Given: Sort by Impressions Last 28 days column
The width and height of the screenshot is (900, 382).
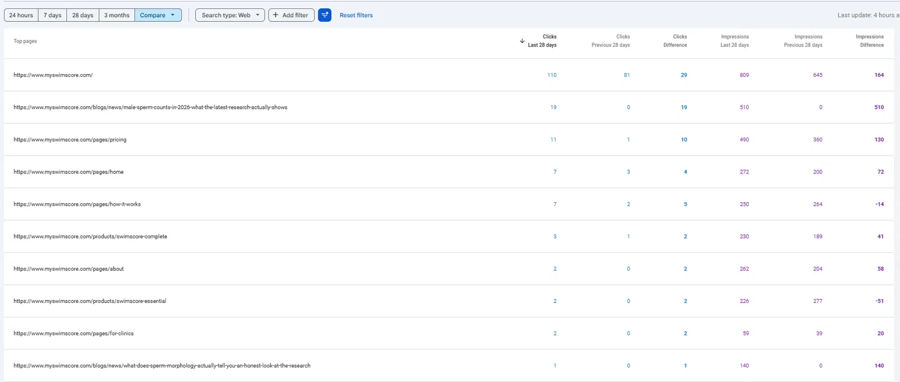Looking at the screenshot, I should coord(735,41).
